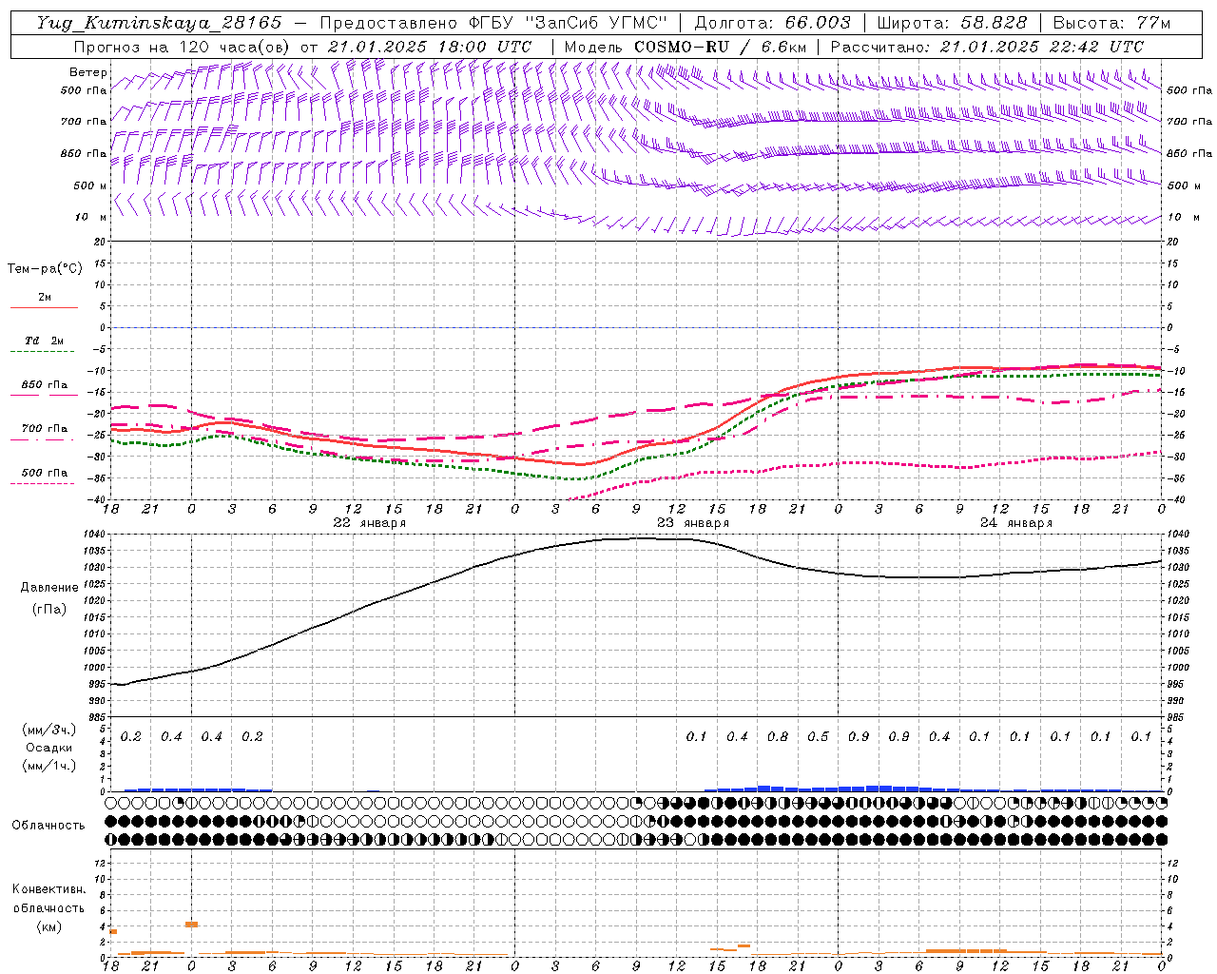Click the Широта: 58.828 value
The height and width of the screenshot is (974, 1217).
coord(951,23)
